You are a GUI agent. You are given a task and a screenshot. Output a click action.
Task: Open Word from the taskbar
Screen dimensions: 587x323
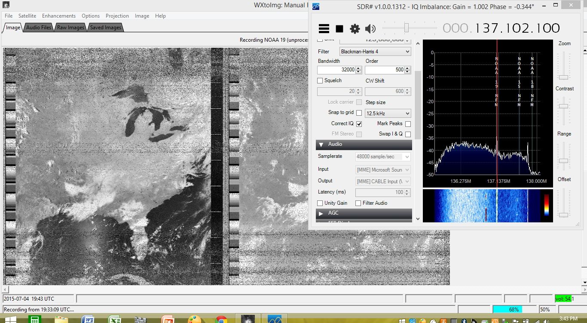[x=88, y=319]
